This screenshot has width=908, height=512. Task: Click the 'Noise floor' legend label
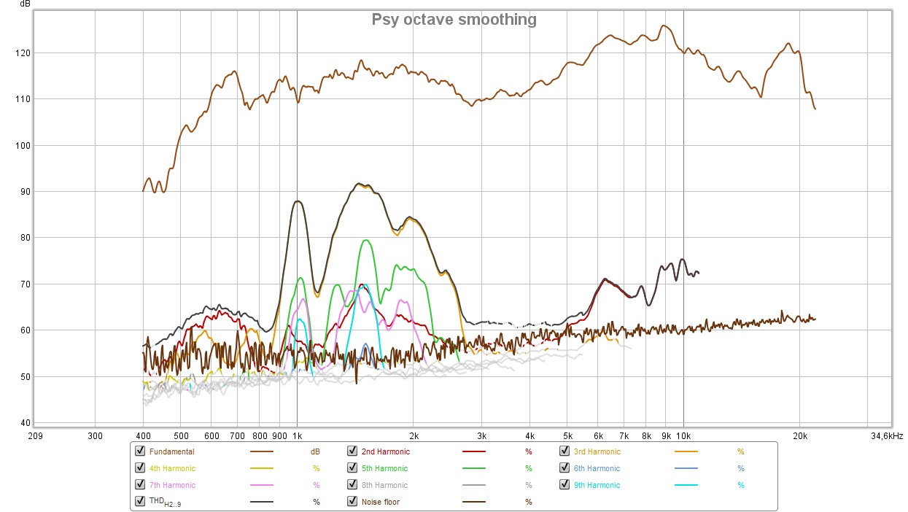[x=380, y=503]
